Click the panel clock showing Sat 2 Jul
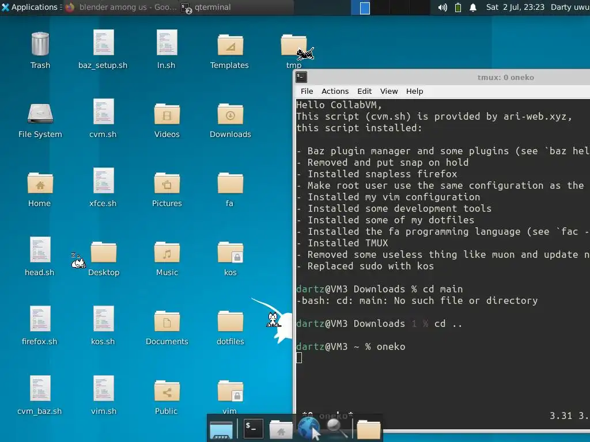 [x=515, y=7]
